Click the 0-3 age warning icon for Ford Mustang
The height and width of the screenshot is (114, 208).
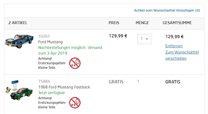click(x=75, y=63)
